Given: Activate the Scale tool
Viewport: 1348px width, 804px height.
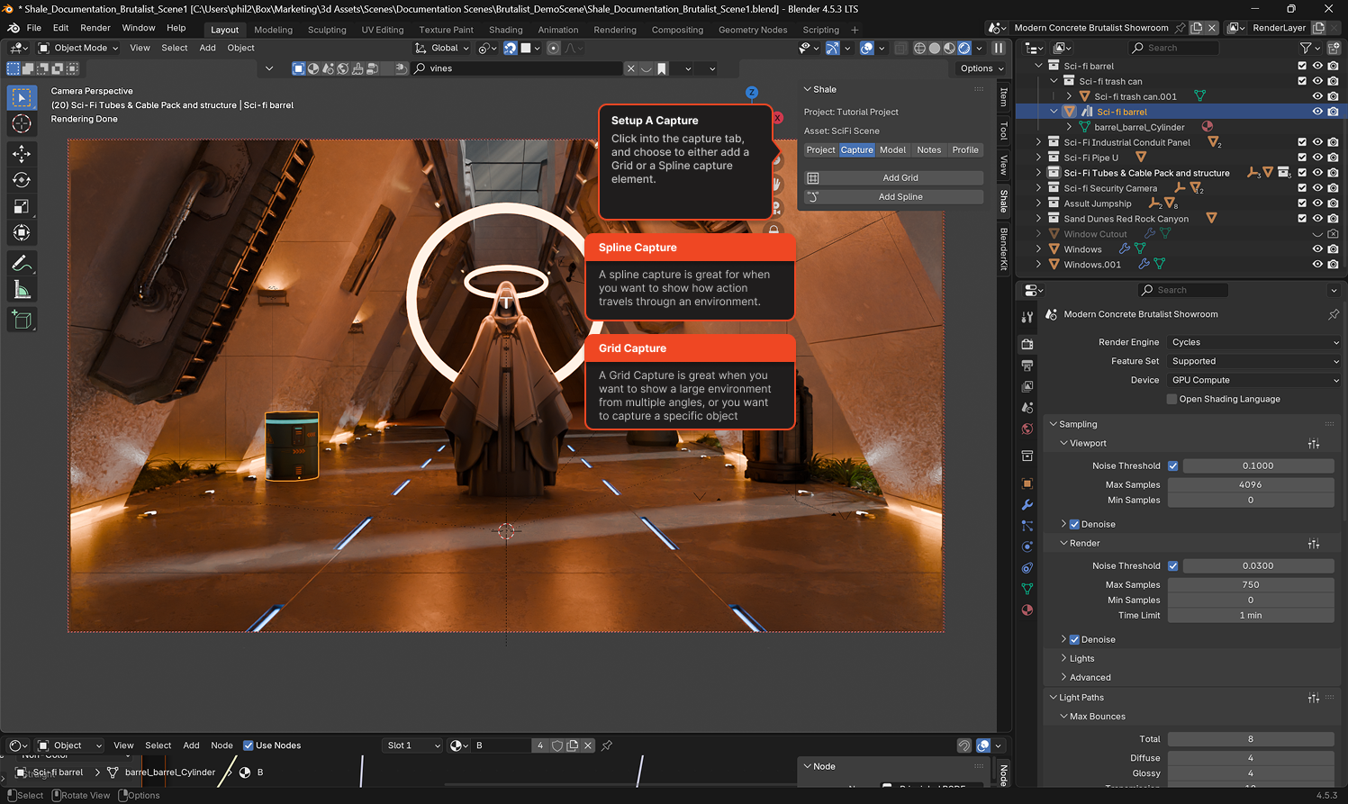Looking at the screenshot, I should coord(22,206).
